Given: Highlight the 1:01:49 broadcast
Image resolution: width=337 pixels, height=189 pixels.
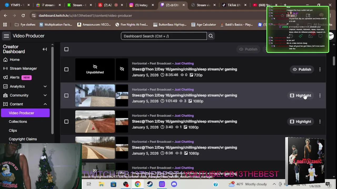Looking at the screenshot, I should 300,96.
